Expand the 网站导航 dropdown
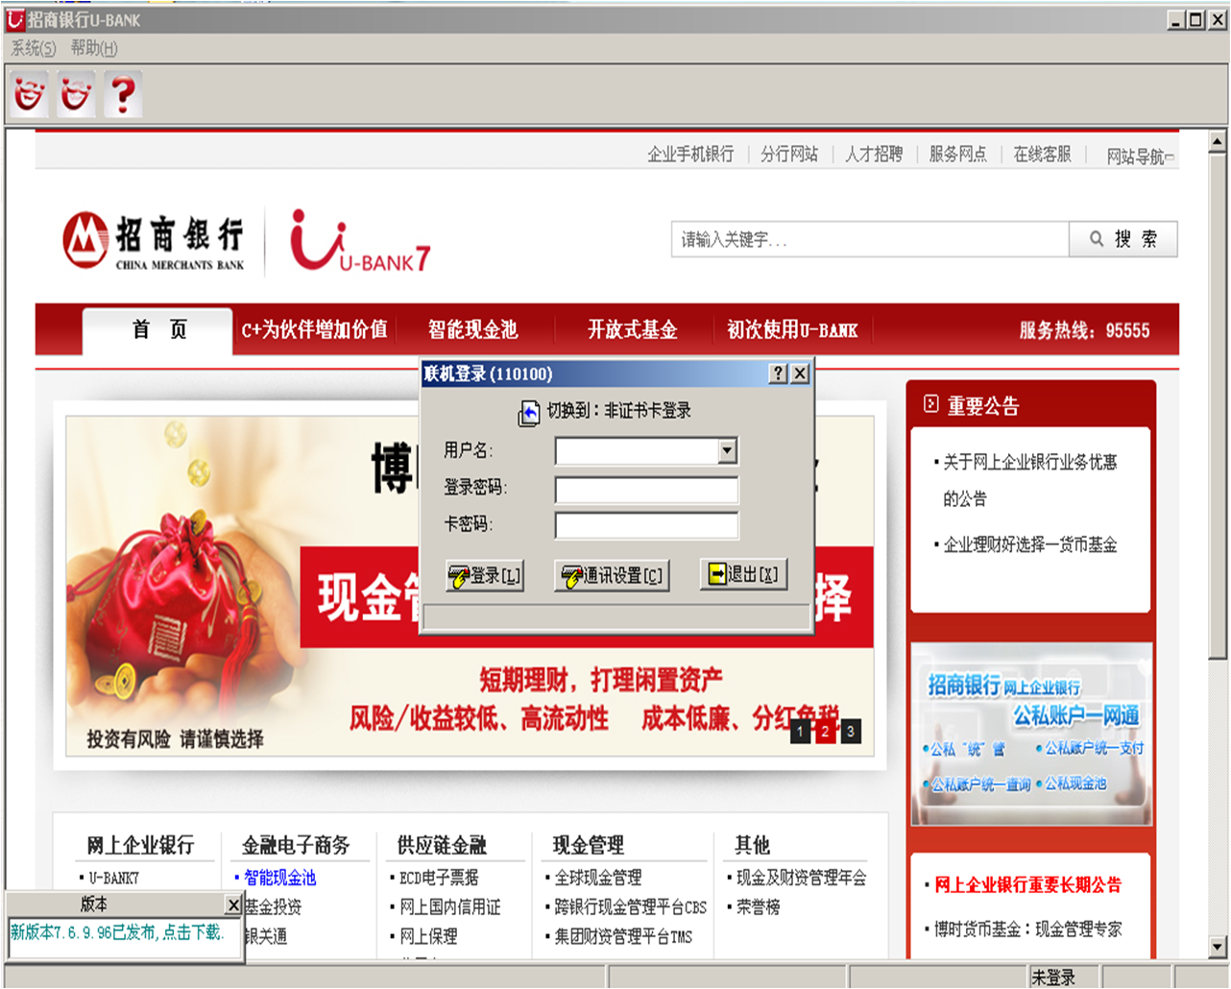 click(x=1140, y=156)
